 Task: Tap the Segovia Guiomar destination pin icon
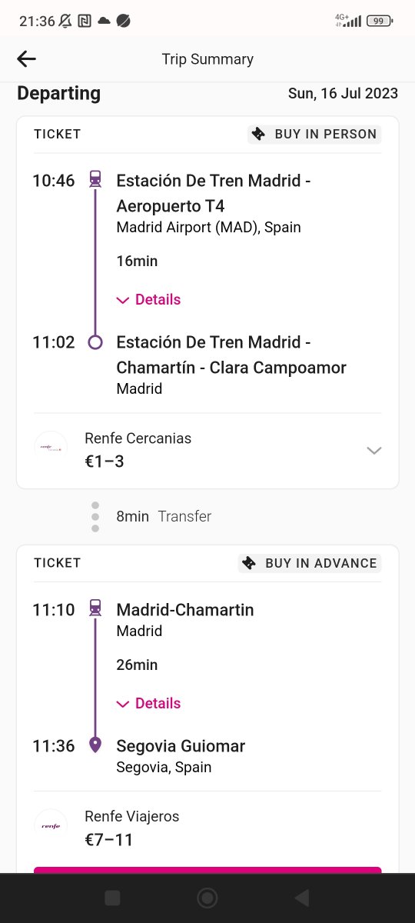95,745
